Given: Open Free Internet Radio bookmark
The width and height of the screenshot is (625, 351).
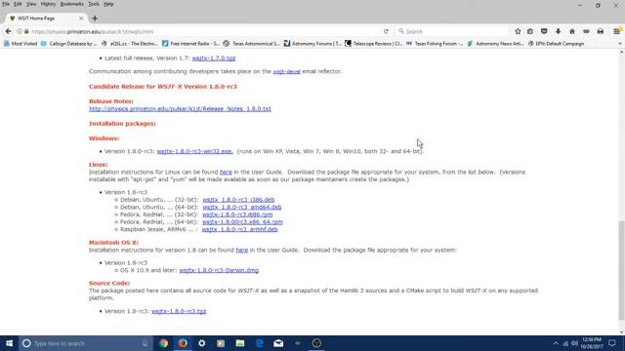Looking at the screenshot, I should click(x=190, y=44).
